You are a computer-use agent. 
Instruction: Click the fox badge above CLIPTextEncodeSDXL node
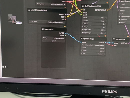(107, 3)
